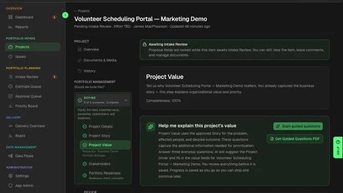Image resolution: width=343 pixels, height=193 pixels.
Task: Click the History clock icon
Action: coord(80,71)
